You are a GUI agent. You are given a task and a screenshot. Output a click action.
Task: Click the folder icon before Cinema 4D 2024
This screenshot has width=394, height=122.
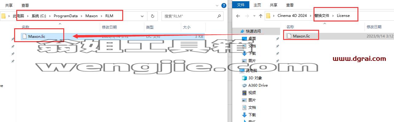point(268,16)
